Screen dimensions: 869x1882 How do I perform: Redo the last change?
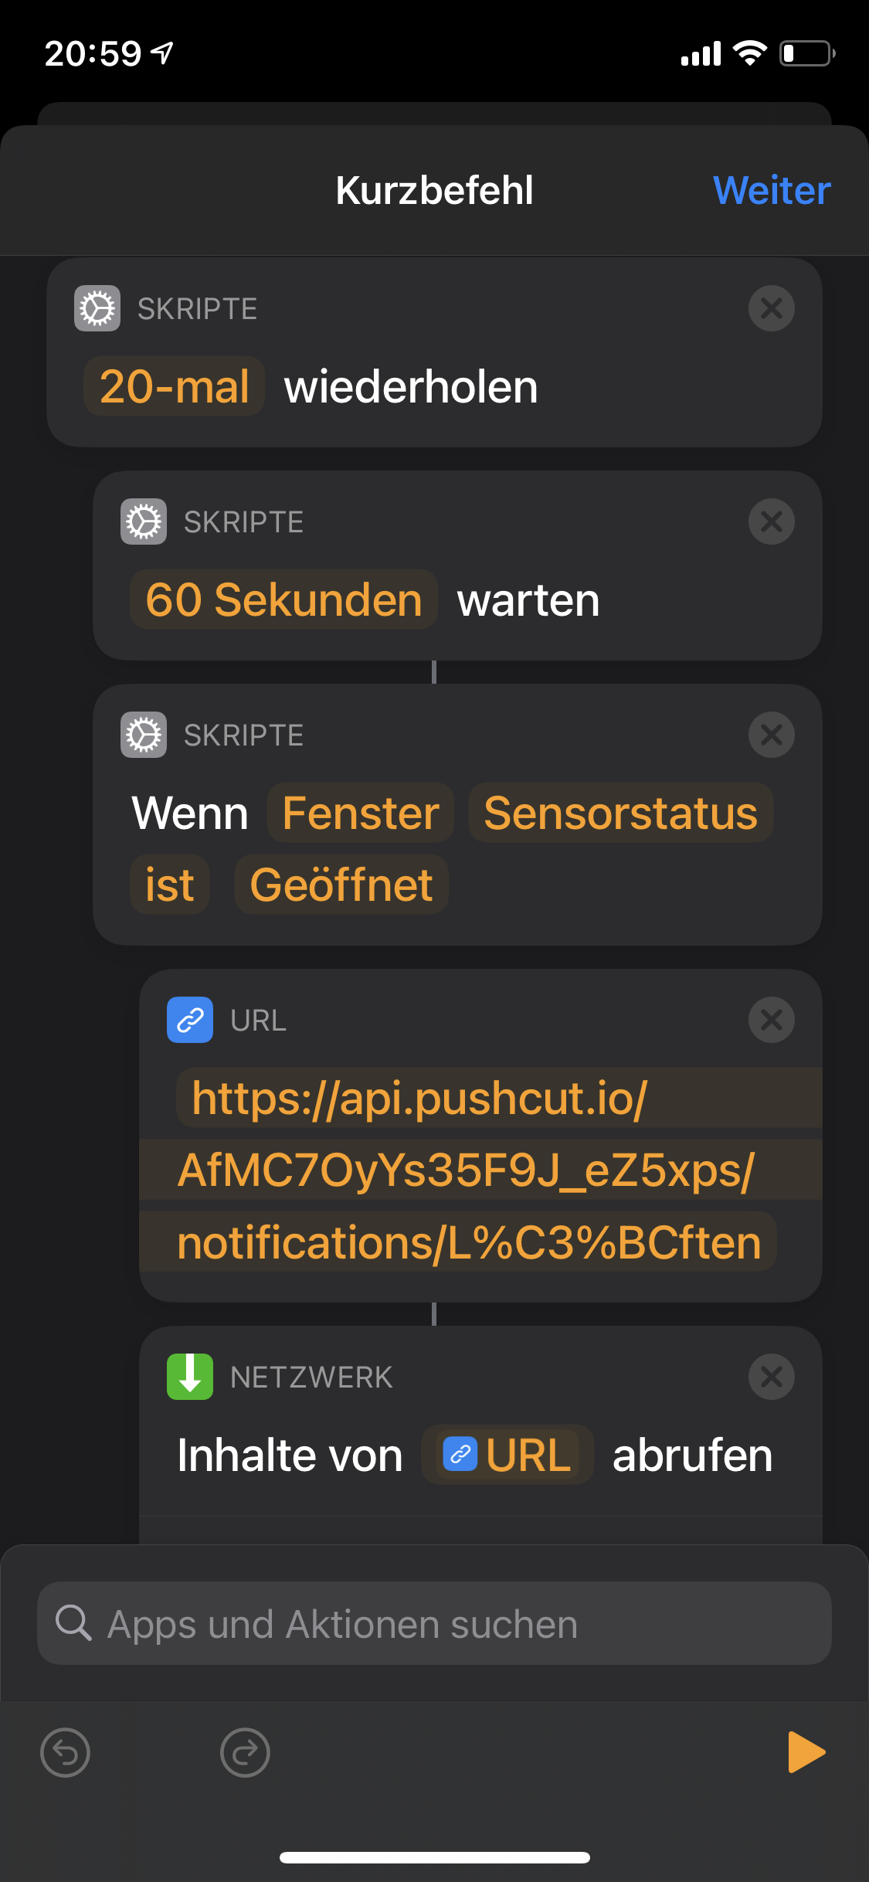point(245,1752)
